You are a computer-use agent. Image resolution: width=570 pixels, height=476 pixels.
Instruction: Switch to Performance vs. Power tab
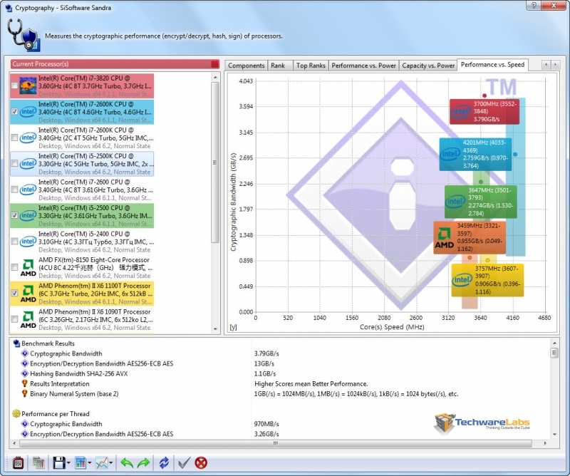point(363,66)
